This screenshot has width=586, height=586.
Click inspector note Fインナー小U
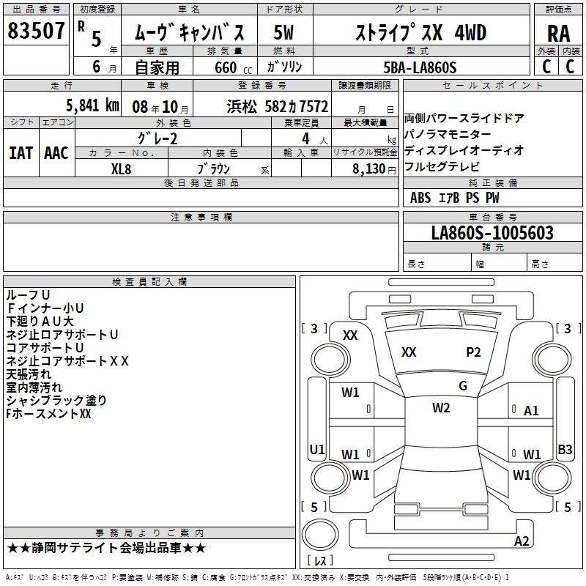click(45, 308)
